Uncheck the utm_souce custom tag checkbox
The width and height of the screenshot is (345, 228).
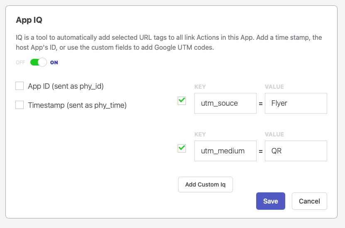(x=181, y=101)
